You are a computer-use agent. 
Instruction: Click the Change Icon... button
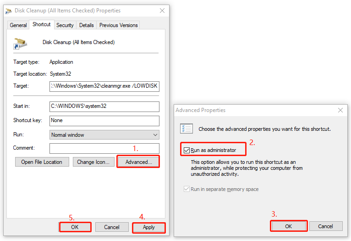[x=93, y=162]
